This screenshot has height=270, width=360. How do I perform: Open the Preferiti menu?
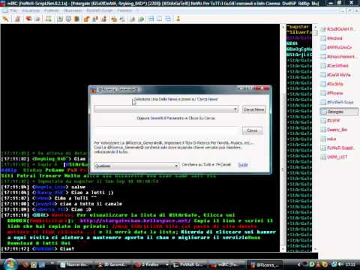[x=52, y=10]
